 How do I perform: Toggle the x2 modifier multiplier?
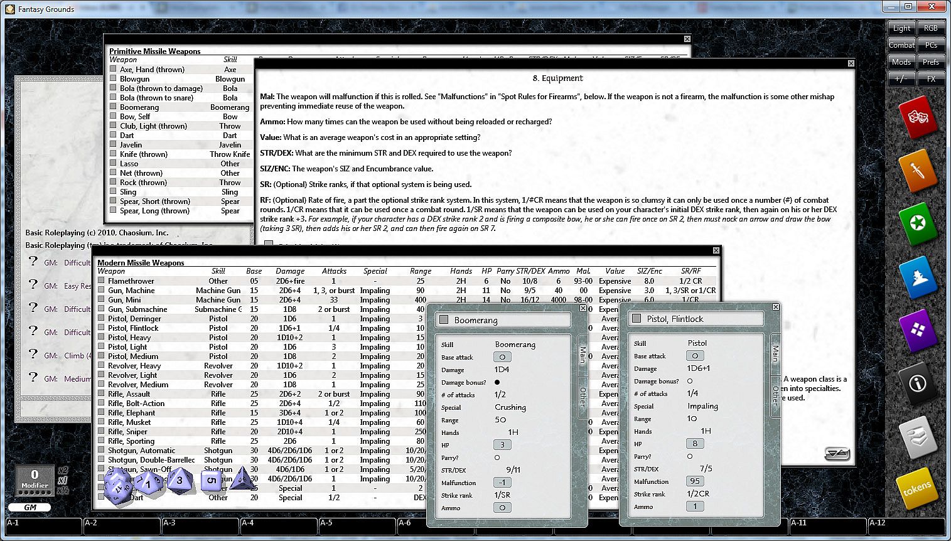(63, 471)
